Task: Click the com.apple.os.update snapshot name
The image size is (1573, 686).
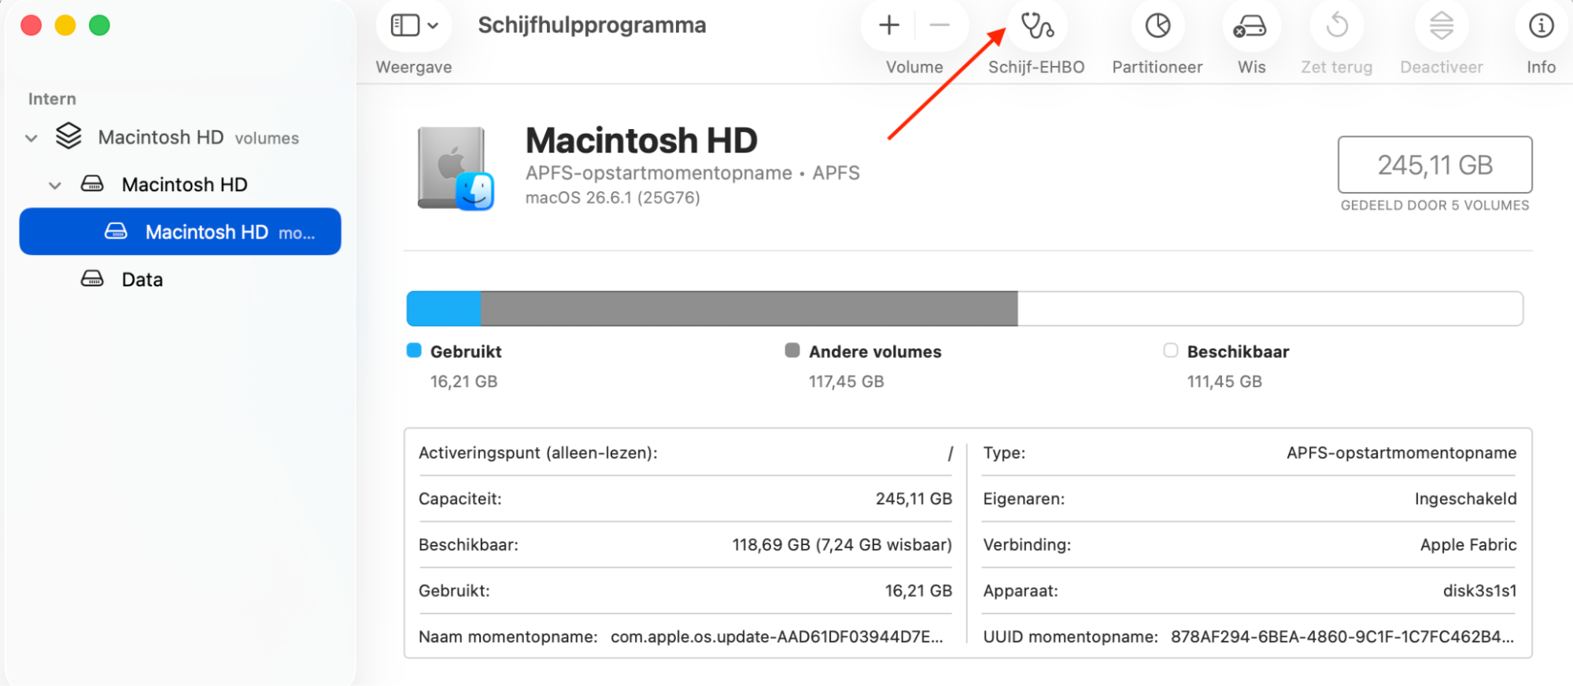Action: point(777,636)
